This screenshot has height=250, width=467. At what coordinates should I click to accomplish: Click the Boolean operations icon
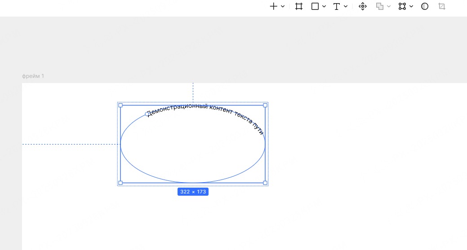coord(380,6)
